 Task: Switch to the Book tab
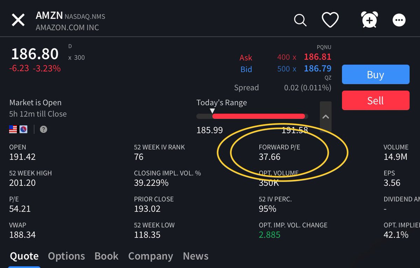pyautogui.click(x=106, y=256)
